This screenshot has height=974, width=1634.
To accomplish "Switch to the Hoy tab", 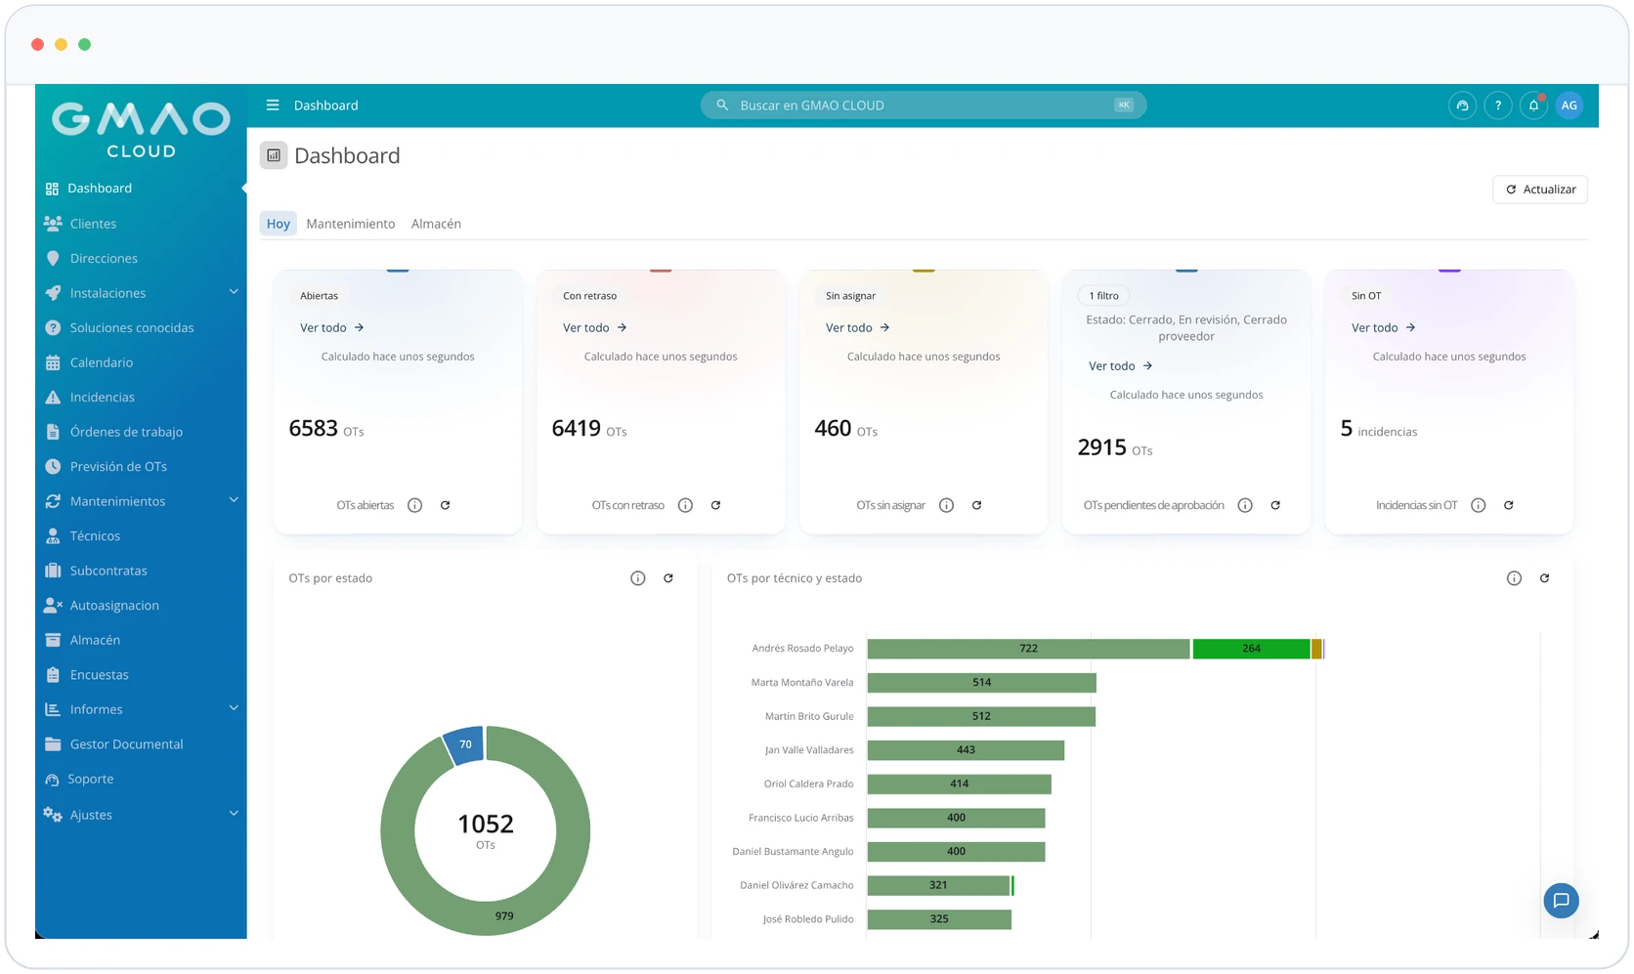I will tap(279, 224).
